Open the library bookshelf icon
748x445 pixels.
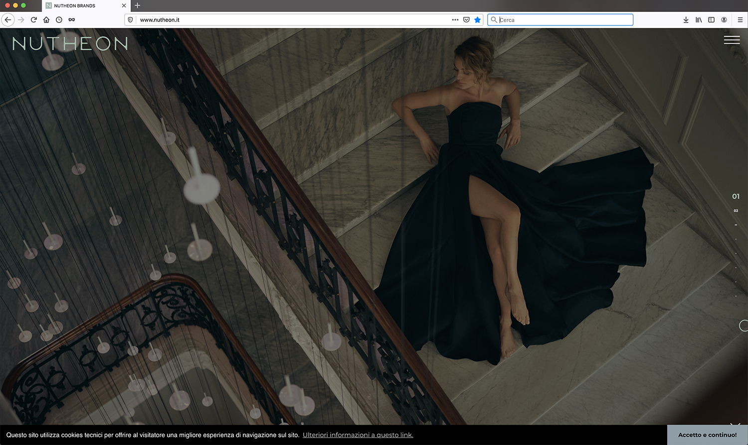tap(699, 20)
